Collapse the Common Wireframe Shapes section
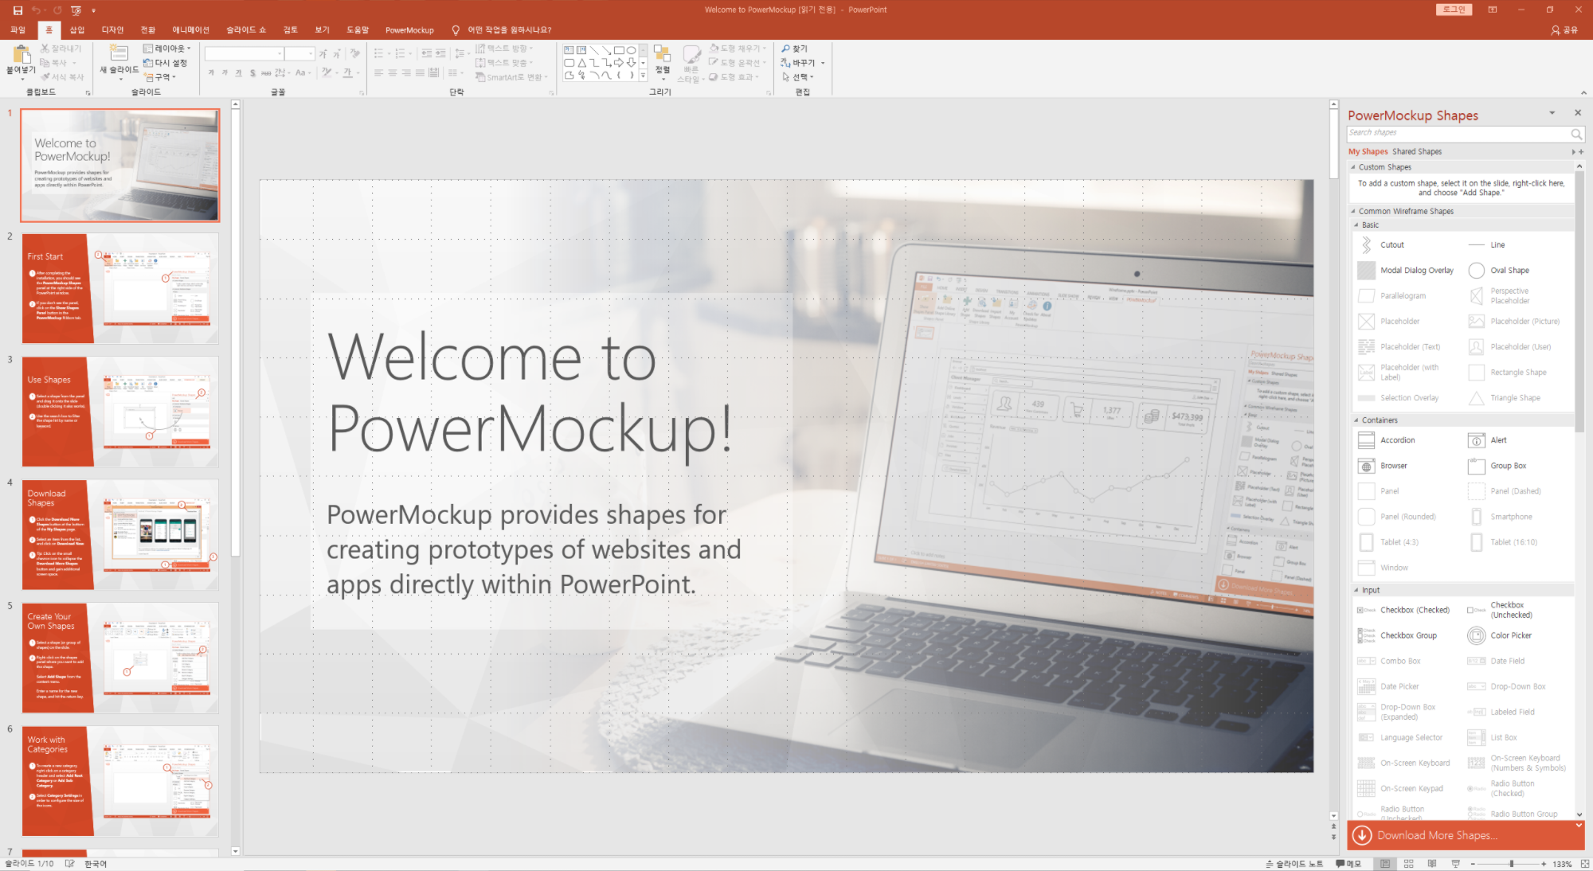1593x871 pixels. coord(1353,212)
